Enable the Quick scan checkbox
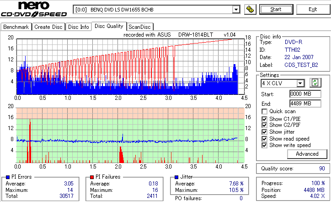Image resolution: width=331 pixels, height=202 pixels. pyautogui.click(x=264, y=111)
